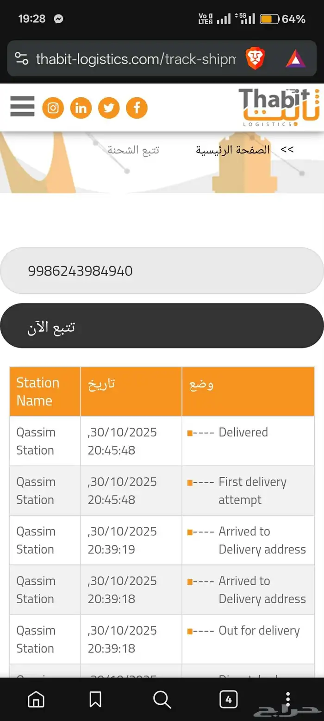Open the browser three-dot menu
The image size is (324, 721).
(x=288, y=699)
